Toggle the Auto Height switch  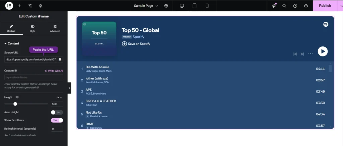point(57,112)
